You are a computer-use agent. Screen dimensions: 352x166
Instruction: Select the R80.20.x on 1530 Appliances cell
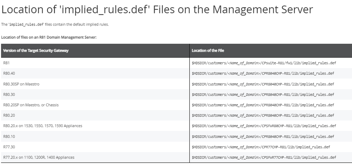(43, 126)
